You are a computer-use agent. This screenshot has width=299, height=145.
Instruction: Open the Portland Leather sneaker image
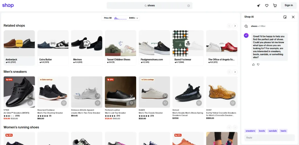tap(120, 92)
